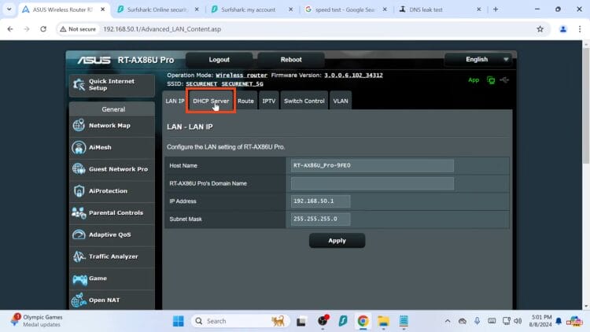This screenshot has height=332, width=590.
Task: Click the network clients status icon
Action: pos(491,80)
